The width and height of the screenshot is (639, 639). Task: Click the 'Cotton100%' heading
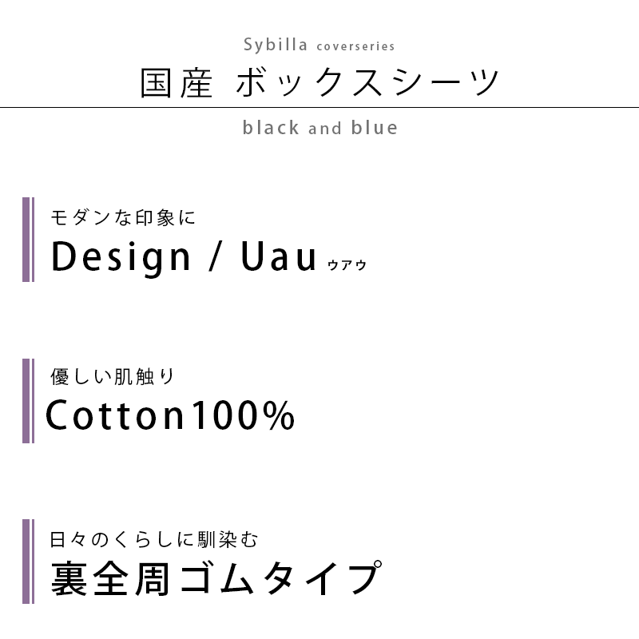pyautogui.click(x=170, y=415)
